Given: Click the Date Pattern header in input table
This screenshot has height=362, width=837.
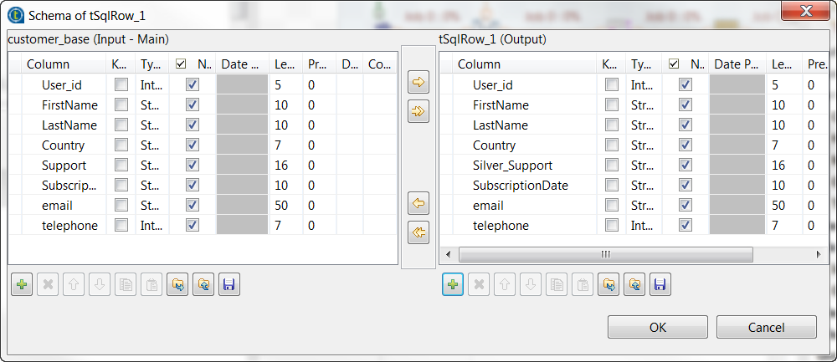Looking at the screenshot, I should 243,64.
